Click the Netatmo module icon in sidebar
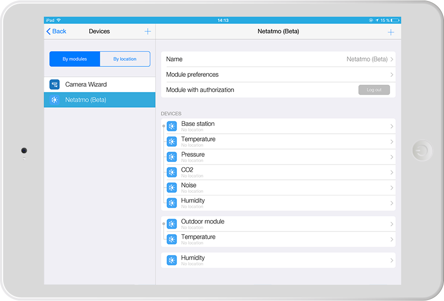 coord(55,100)
